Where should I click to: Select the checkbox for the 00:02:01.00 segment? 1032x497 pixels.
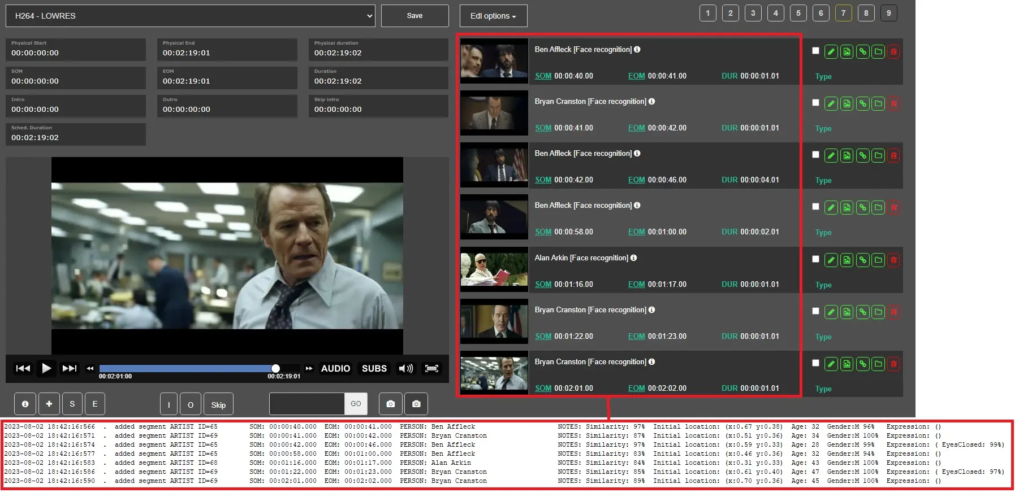pyautogui.click(x=815, y=363)
